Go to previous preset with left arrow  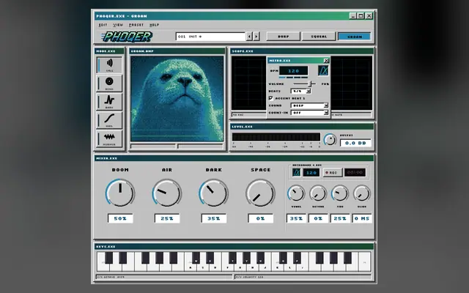249,37
